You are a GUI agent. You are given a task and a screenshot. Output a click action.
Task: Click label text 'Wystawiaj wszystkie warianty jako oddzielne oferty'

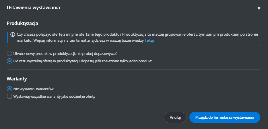coord(54,96)
